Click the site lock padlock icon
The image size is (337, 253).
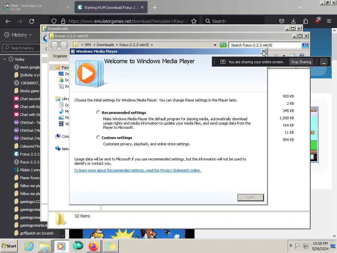(63, 21)
